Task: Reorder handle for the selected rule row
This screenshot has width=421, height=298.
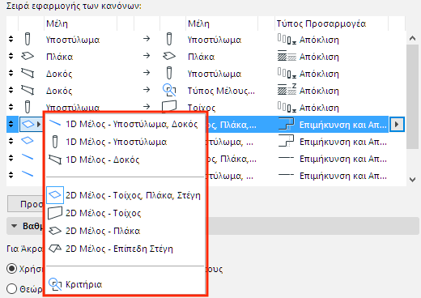Action: pyautogui.click(x=11, y=124)
